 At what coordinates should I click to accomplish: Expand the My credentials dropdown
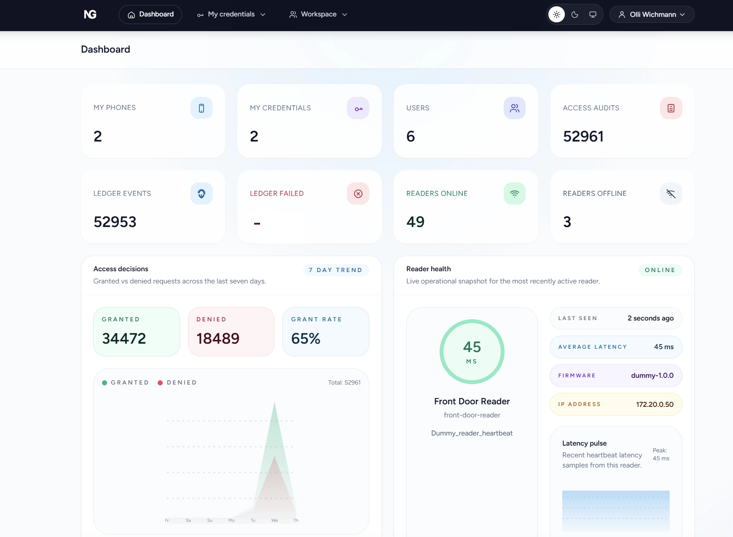click(x=231, y=14)
